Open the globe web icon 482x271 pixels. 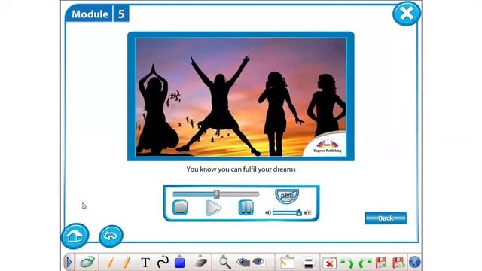pos(415,263)
